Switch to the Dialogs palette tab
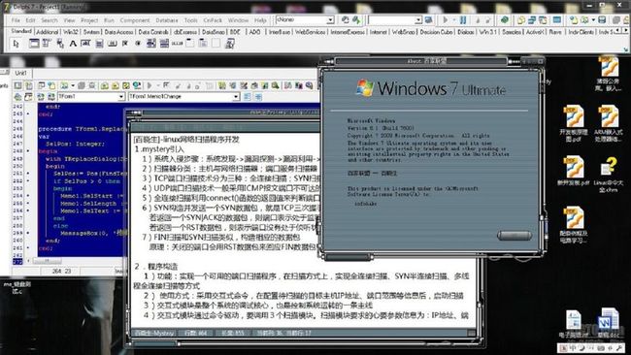 [465, 32]
